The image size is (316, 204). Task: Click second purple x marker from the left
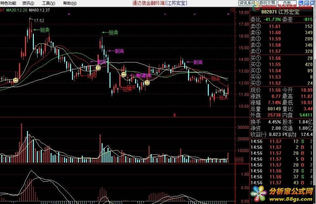pyautogui.click(x=165, y=14)
